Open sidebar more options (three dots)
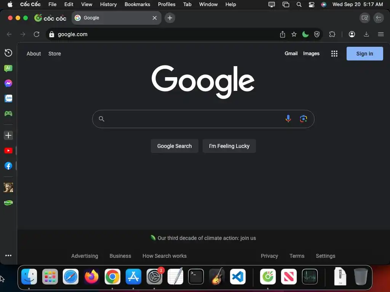This screenshot has width=390, height=292. click(x=8, y=255)
